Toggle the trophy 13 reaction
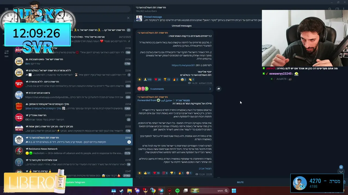Screen dimensions: 348x195 click(167, 79)
